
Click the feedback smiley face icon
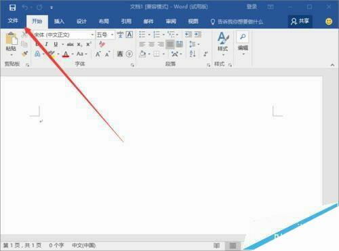coord(329,22)
